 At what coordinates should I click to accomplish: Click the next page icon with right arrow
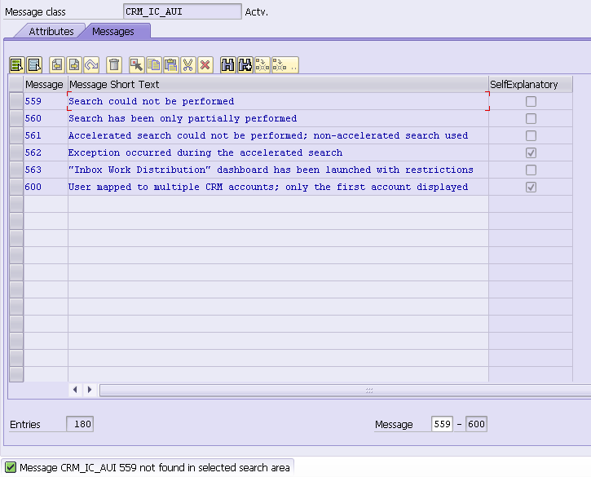74,65
